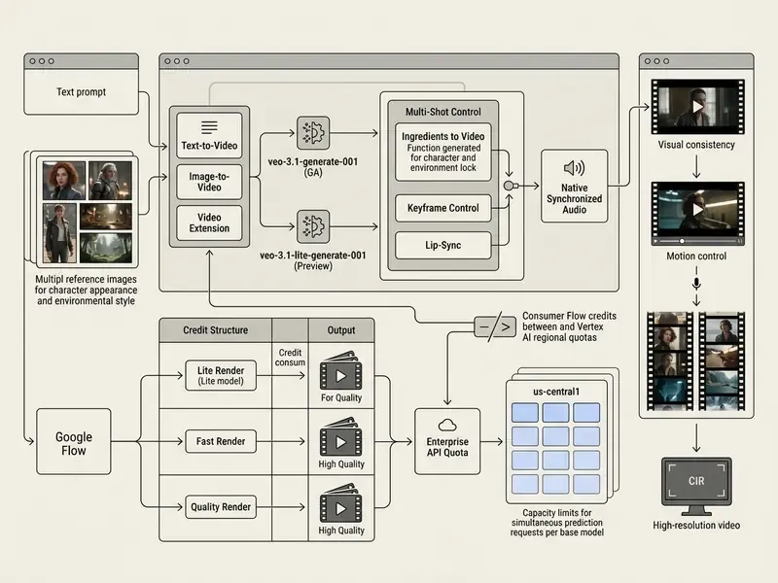778x583 pixels.
Task: Click the forest scene reference image
Action: click(x=106, y=249)
